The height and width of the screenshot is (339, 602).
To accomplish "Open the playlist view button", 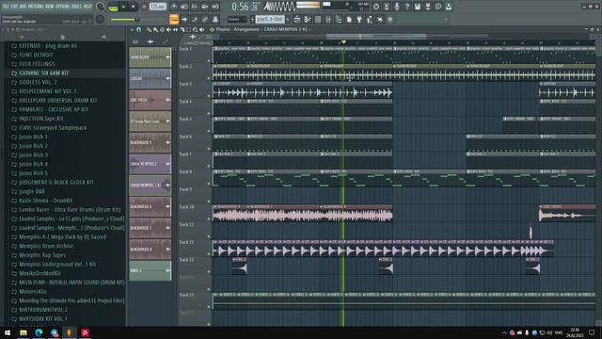I will click(x=297, y=19).
